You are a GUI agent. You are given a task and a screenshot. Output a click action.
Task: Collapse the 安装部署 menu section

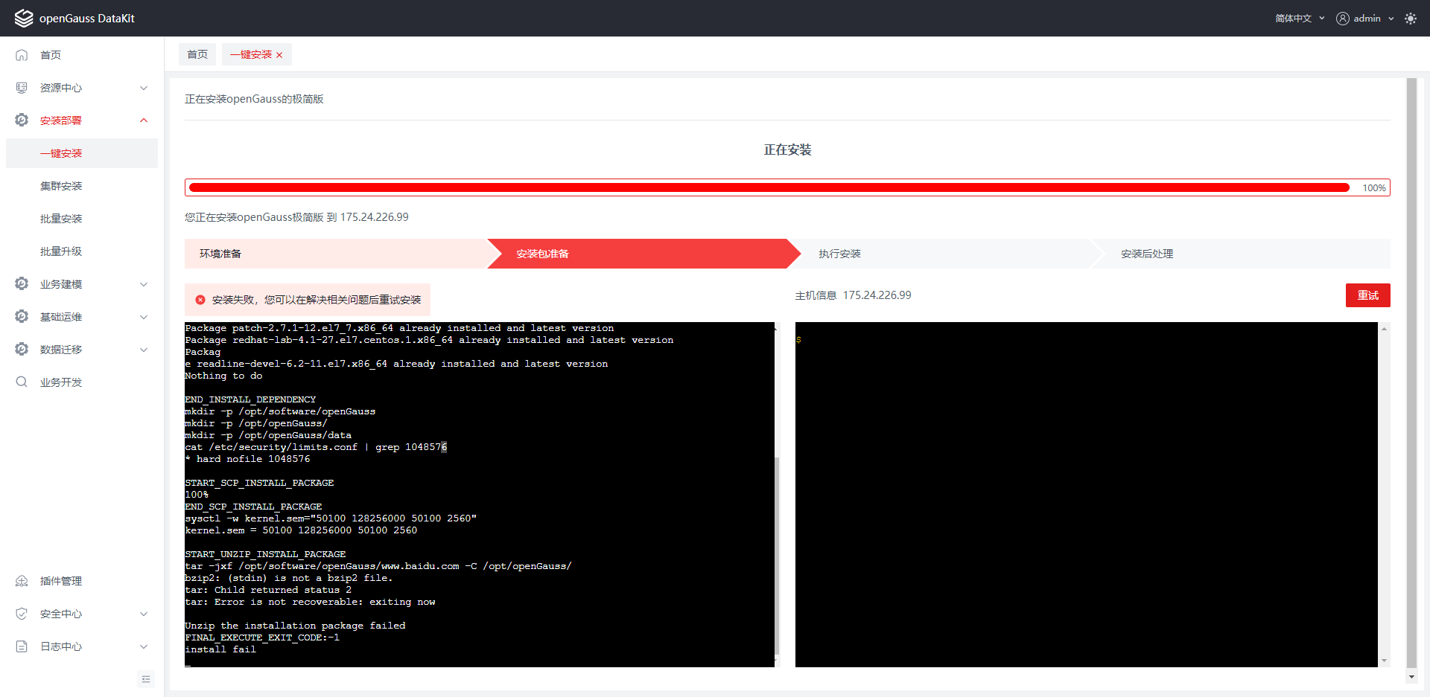pyautogui.click(x=144, y=121)
